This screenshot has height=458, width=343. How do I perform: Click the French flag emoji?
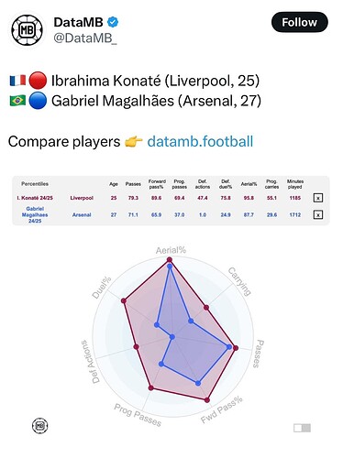(x=17, y=81)
